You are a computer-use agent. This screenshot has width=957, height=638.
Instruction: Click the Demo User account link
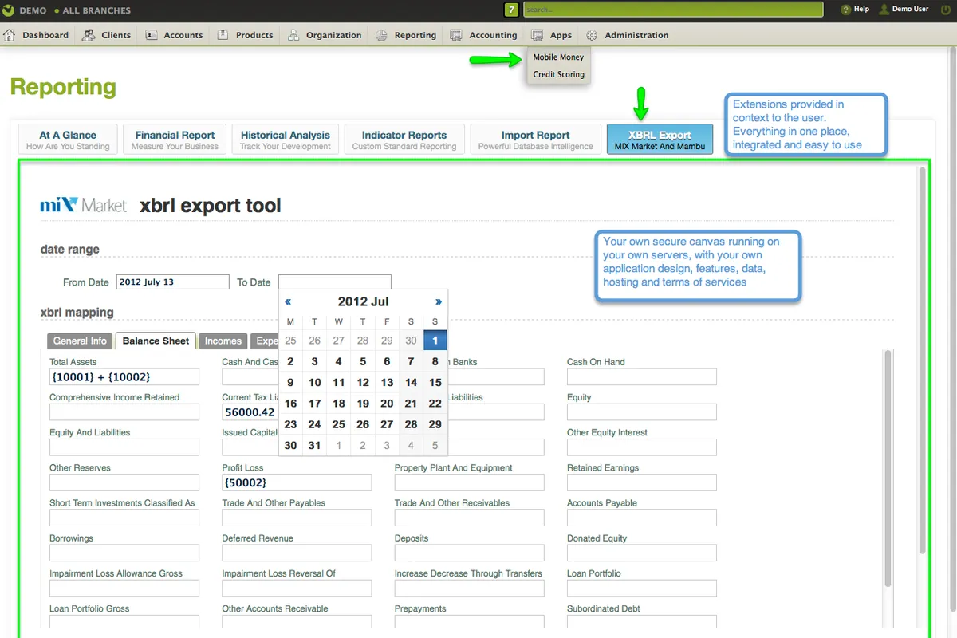tap(910, 10)
